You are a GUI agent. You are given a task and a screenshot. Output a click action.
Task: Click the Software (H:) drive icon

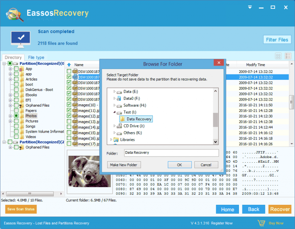pos(119,105)
